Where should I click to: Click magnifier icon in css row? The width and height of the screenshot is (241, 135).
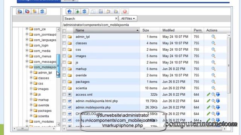(x=213, y=49)
